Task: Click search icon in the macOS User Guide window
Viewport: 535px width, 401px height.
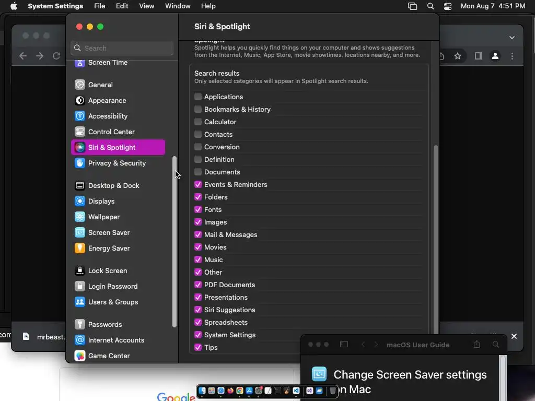Action: [496, 345]
